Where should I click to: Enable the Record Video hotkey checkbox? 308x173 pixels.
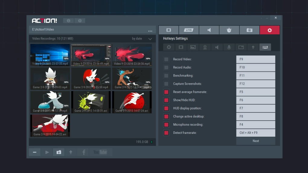(x=166, y=59)
